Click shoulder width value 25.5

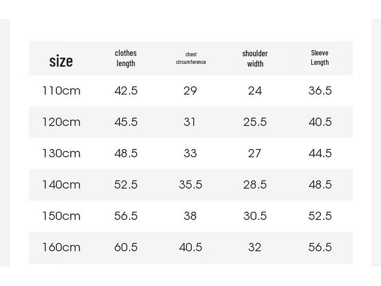(x=255, y=122)
